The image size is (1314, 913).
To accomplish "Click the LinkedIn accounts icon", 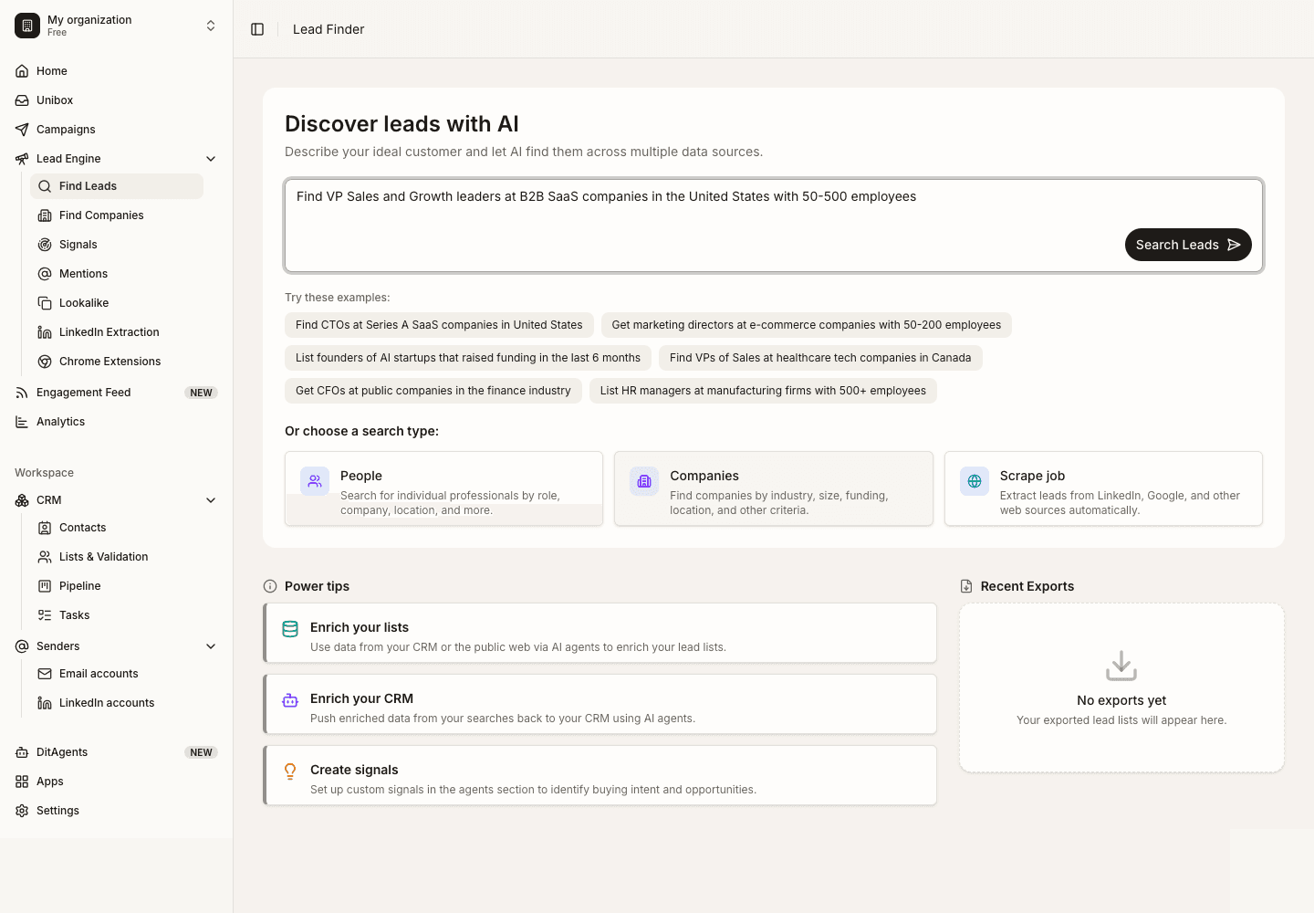I will coord(45,703).
